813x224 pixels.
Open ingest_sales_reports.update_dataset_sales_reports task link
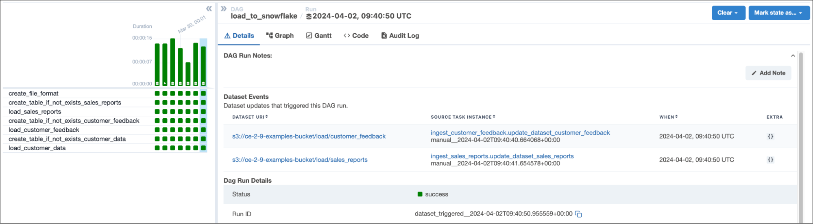502,156
